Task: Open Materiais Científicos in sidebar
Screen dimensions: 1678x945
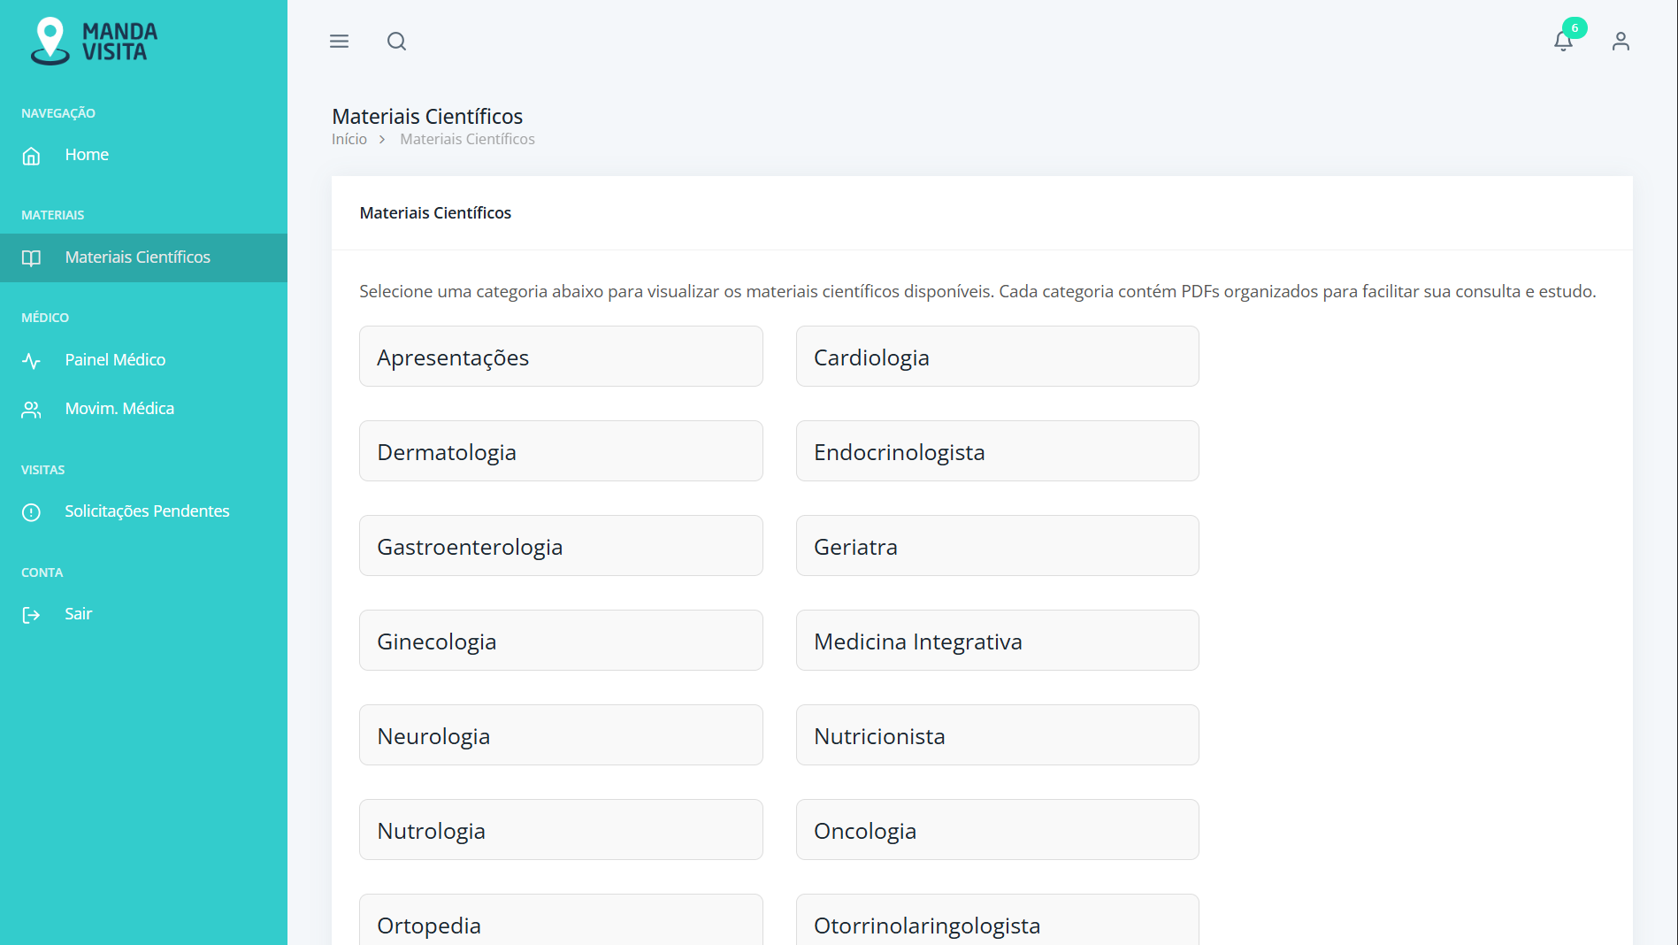Action: point(137,257)
